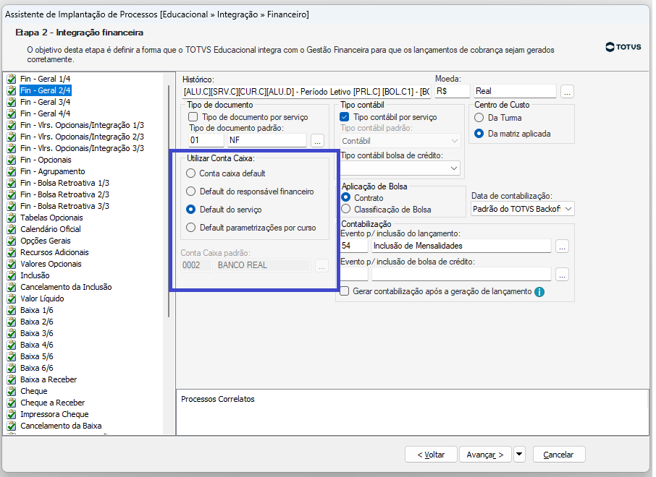Screen dimensions: 656x477
Task: Open Fin - Bolsa Retroativa 3/3 step
Action: (x=65, y=206)
